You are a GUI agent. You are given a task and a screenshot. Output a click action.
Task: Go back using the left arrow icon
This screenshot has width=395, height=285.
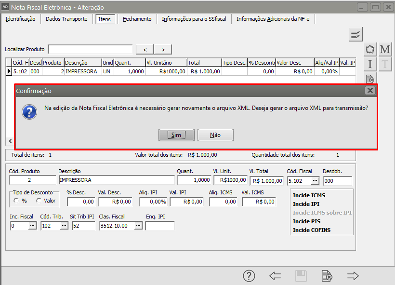[x=275, y=276]
